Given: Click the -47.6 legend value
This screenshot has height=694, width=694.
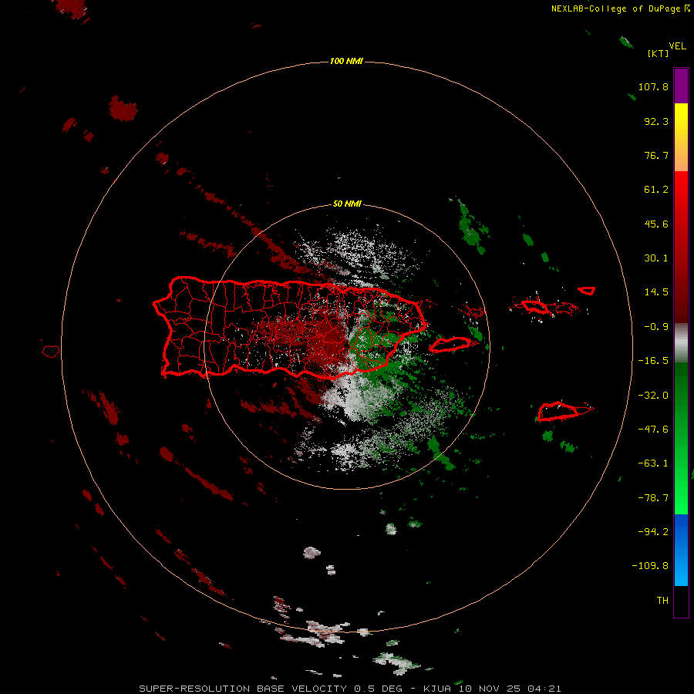Looking at the screenshot, I should tap(653, 430).
